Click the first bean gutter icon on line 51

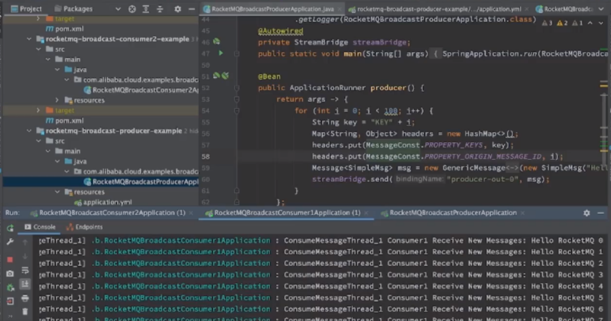coord(216,76)
